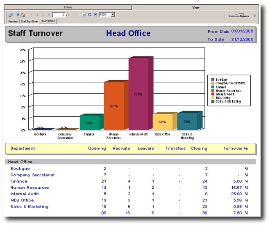Go to the previous page arrow
This screenshot has height=226, width=270.
tap(37, 15)
